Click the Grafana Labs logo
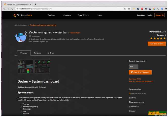The height and width of the screenshot is (117, 168). click(x=23, y=15)
